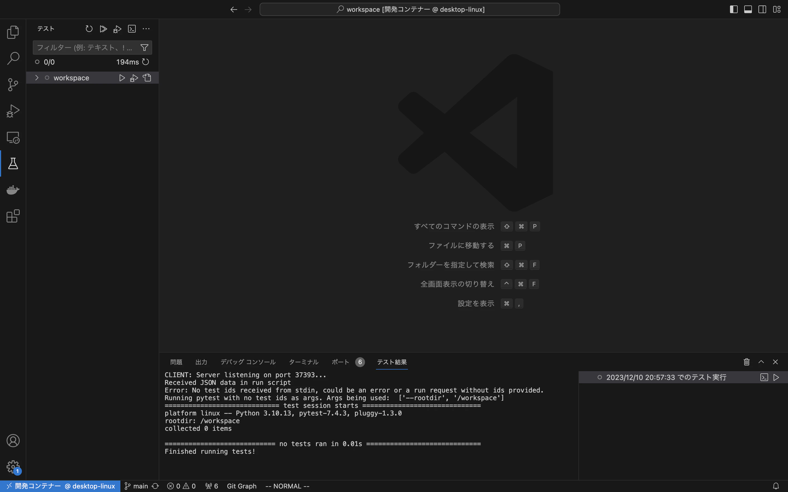Rerun last test run icon beside 194ms
The image size is (788, 492).
pos(146,62)
